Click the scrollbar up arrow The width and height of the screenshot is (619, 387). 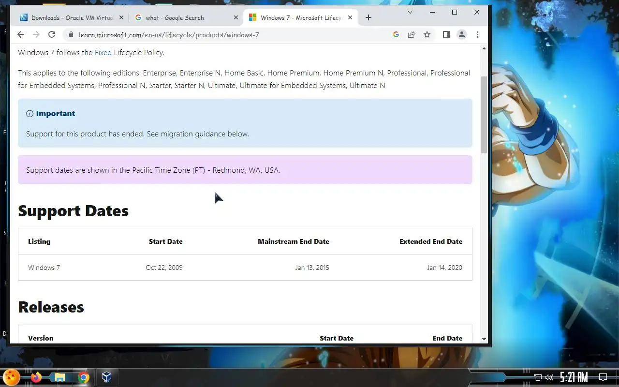click(x=484, y=49)
